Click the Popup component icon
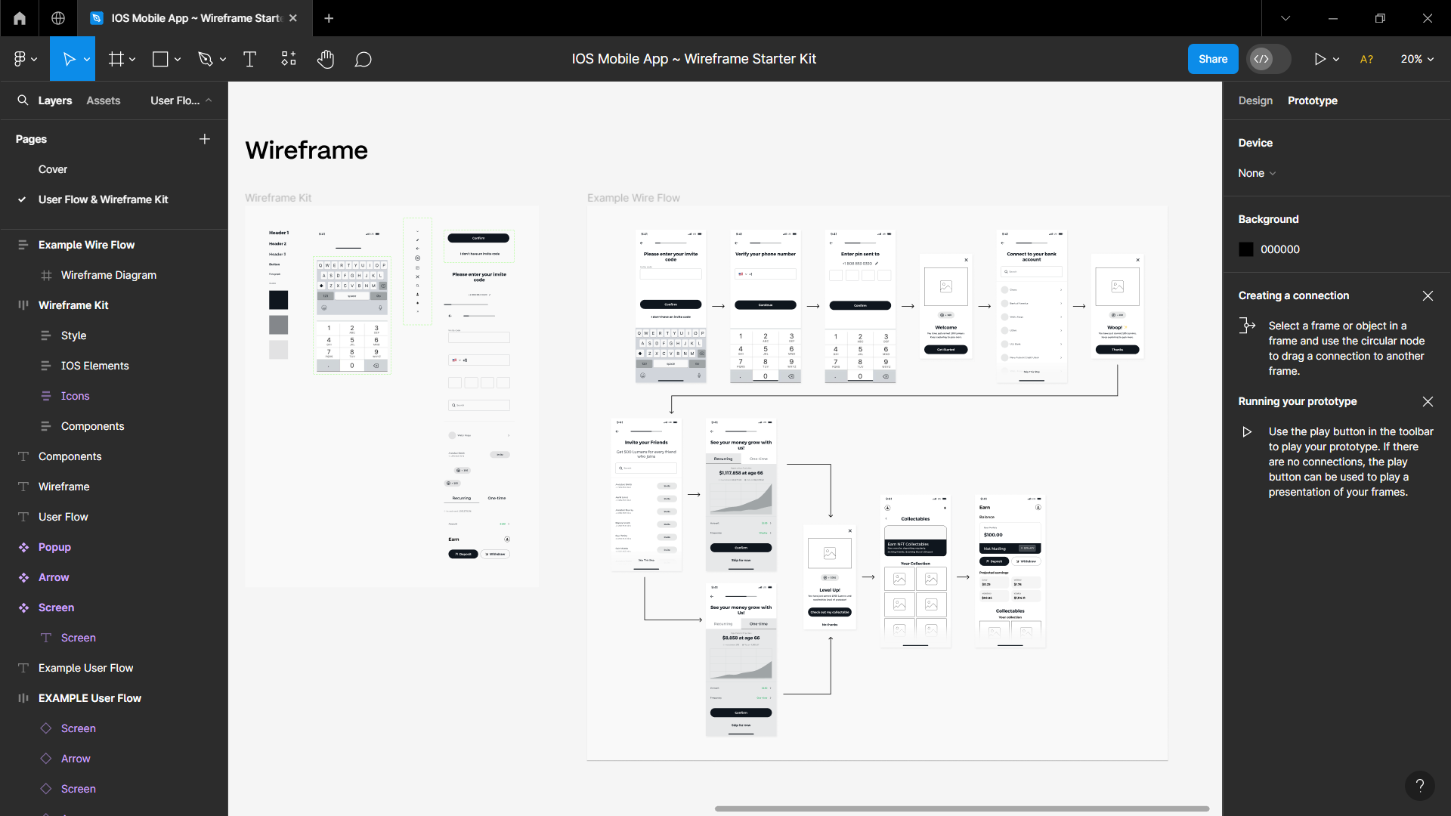 23,547
